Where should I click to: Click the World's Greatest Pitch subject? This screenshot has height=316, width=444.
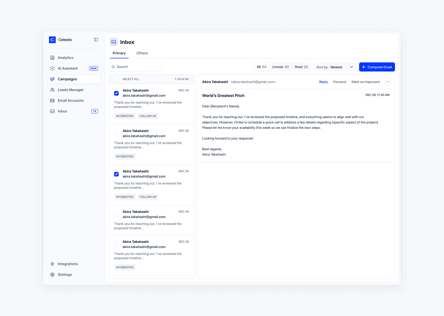(x=223, y=96)
